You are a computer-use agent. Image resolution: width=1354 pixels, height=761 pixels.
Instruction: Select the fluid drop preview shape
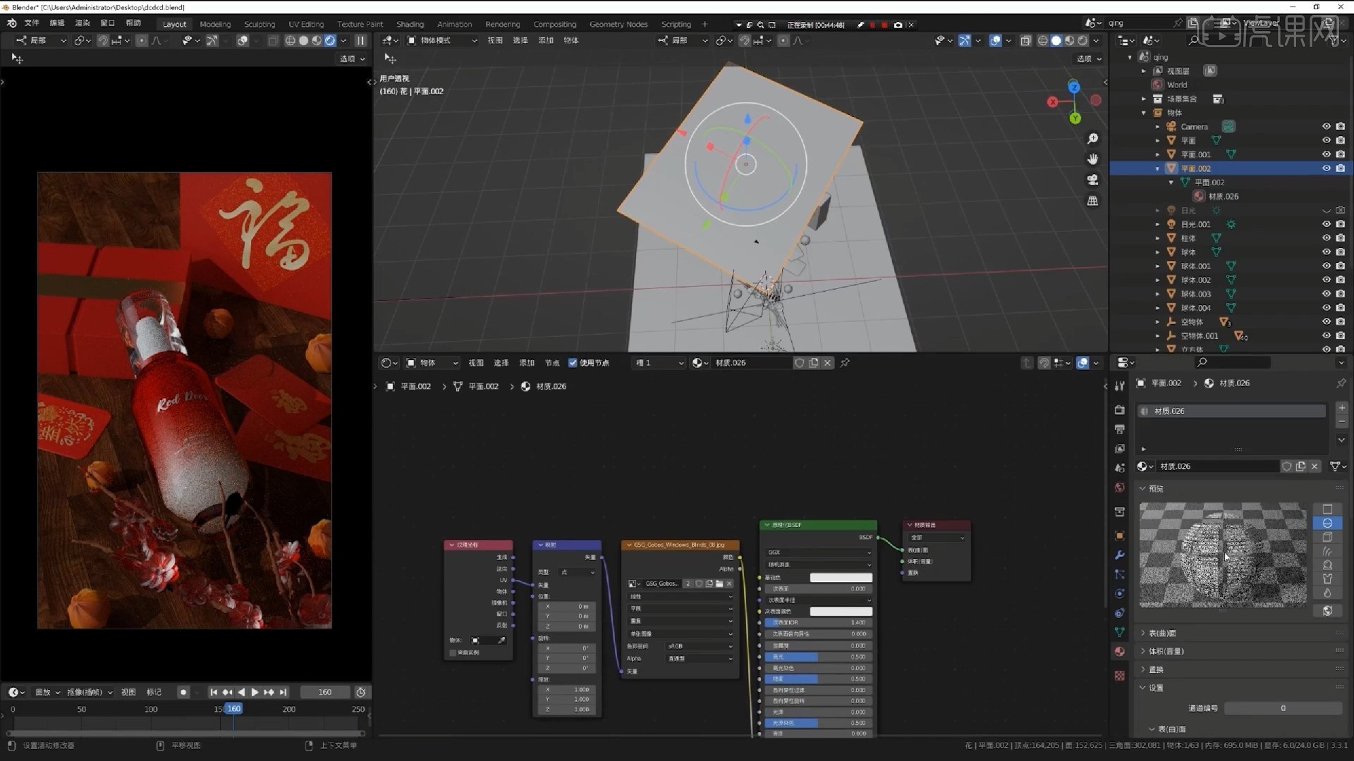click(1327, 593)
